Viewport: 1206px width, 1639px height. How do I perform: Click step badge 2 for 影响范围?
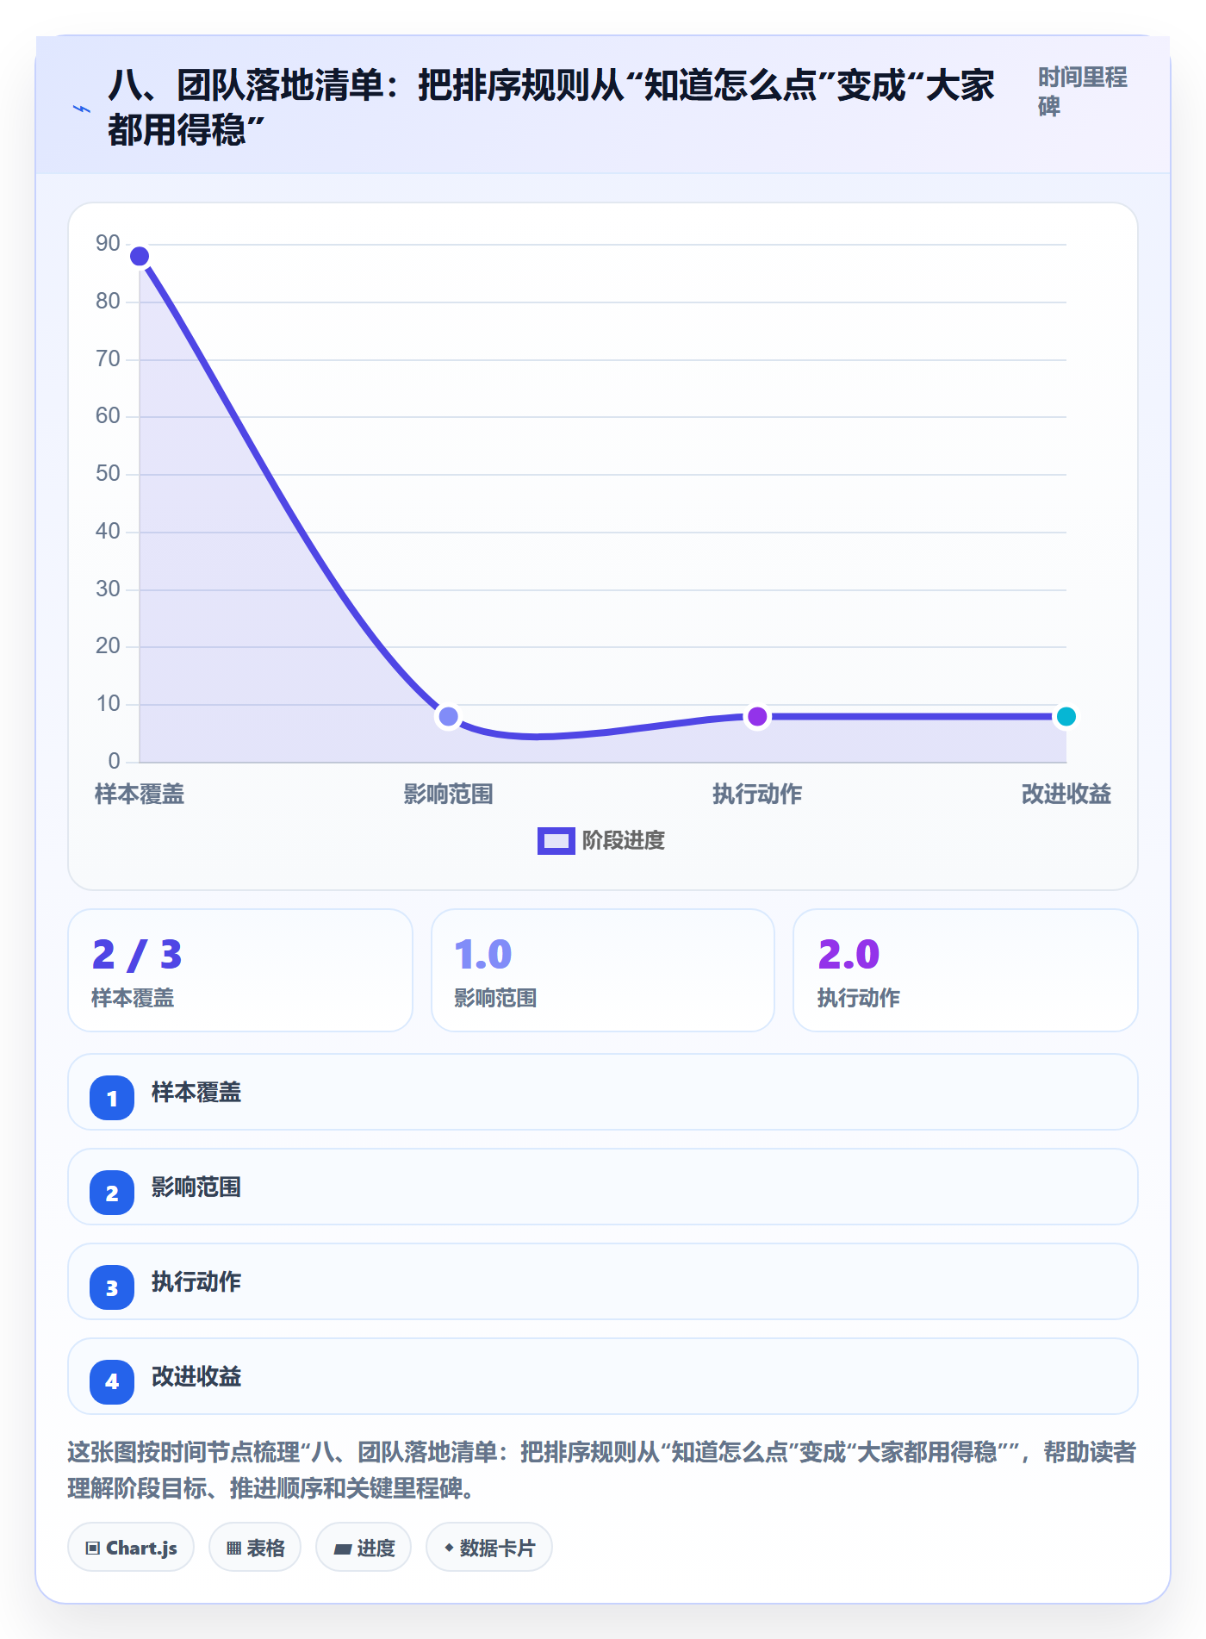click(112, 1193)
